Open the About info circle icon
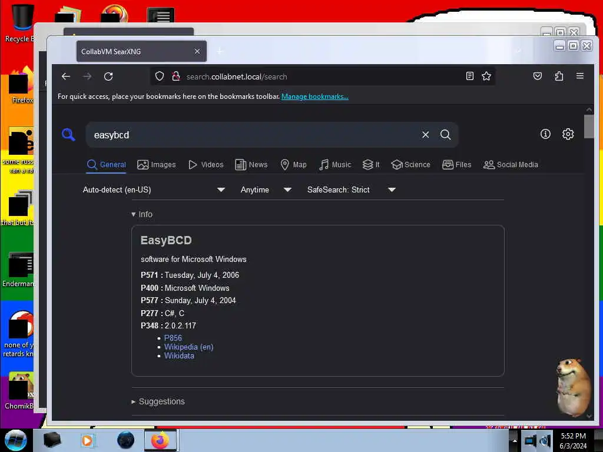 (x=545, y=134)
